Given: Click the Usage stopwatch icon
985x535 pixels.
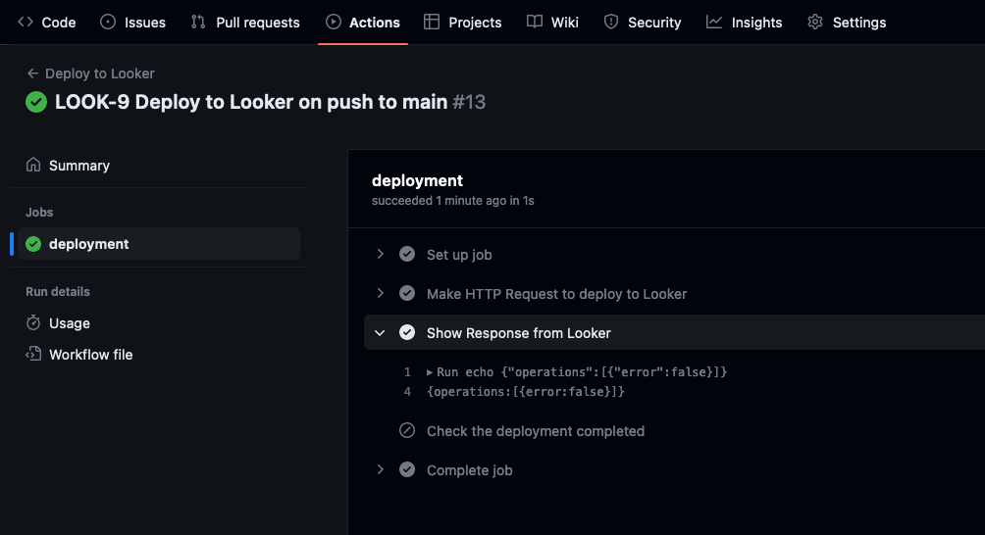Looking at the screenshot, I should tap(33, 323).
